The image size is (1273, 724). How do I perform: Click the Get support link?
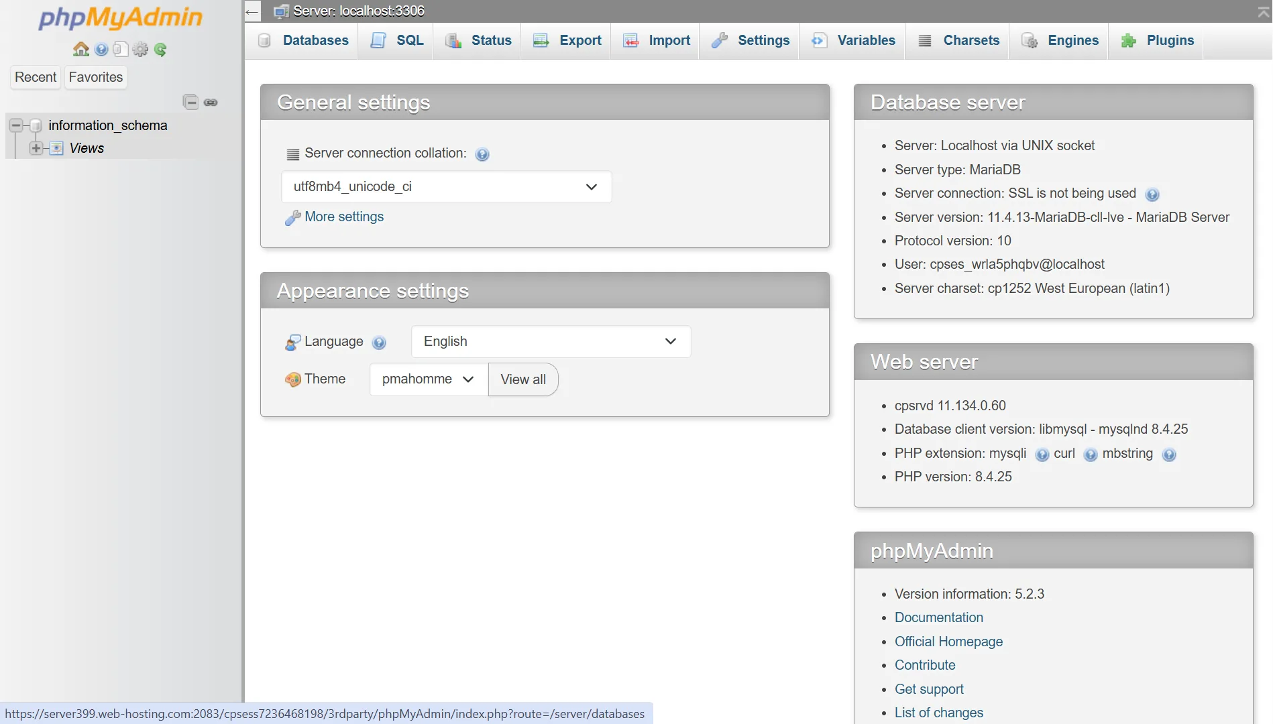point(929,689)
